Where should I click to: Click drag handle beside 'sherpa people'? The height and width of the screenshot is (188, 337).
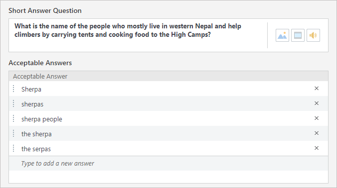point(13,118)
